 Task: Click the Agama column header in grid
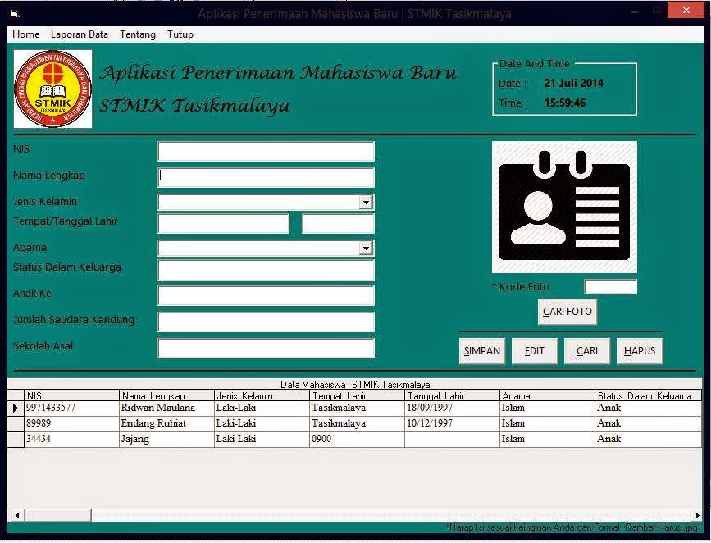[x=547, y=395]
